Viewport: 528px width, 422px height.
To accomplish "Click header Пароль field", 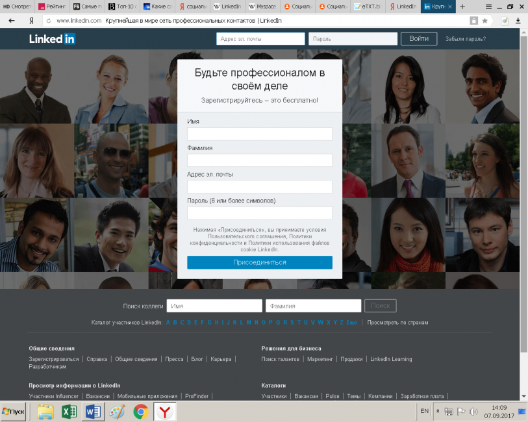I will [x=353, y=39].
